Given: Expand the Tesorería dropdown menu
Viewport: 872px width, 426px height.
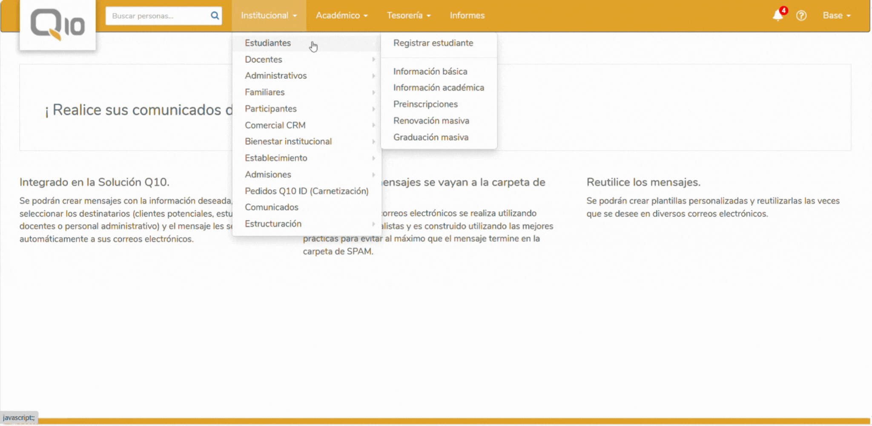Looking at the screenshot, I should (x=408, y=15).
